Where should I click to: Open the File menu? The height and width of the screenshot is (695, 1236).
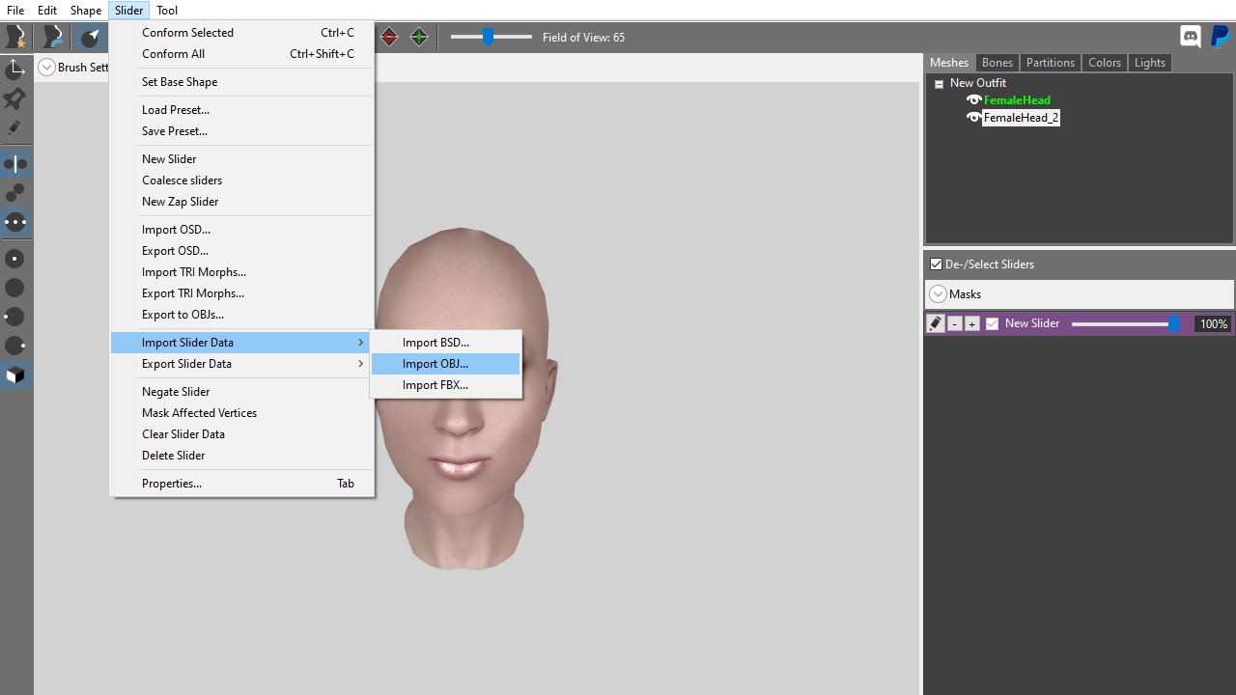coord(15,11)
